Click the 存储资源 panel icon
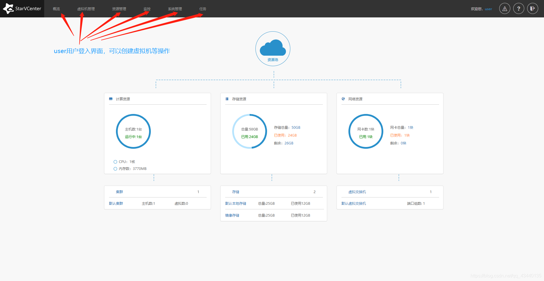This screenshot has width=544, height=281. (227, 99)
